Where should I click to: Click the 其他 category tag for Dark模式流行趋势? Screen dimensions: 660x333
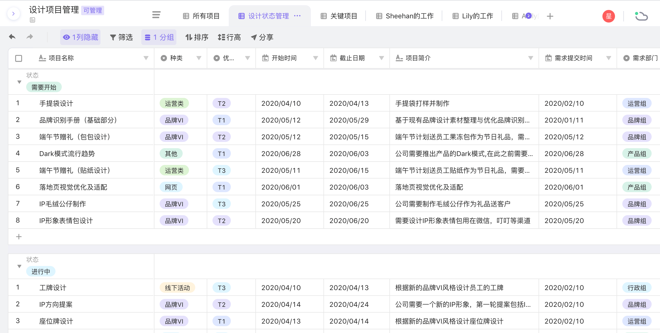171,154
